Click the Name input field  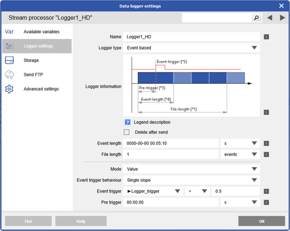point(191,37)
